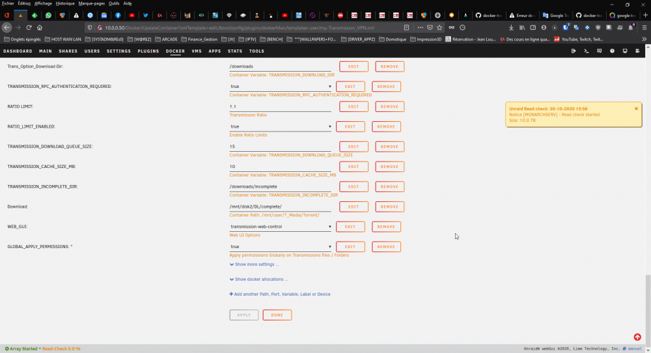Screen dimensions: 651x353
Task: Open the Marque-pages menu
Action: click(91, 3)
